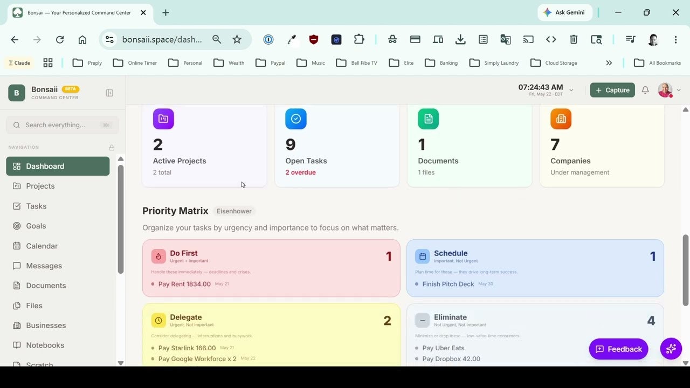This screenshot has height=388, width=690.
Task: Go to browser home page
Action: (x=82, y=39)
